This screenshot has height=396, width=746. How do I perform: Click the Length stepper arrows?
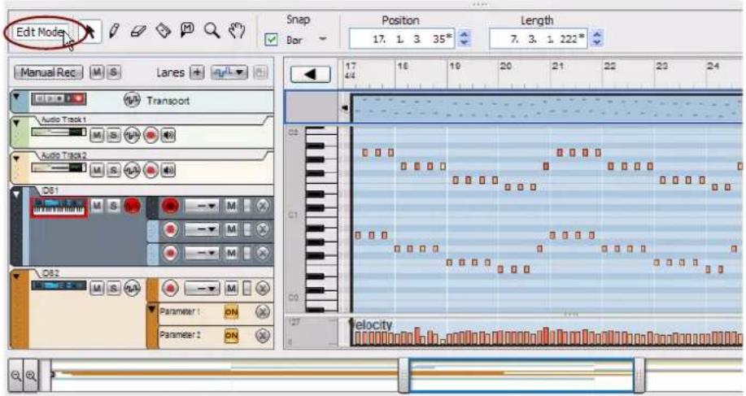596,39
